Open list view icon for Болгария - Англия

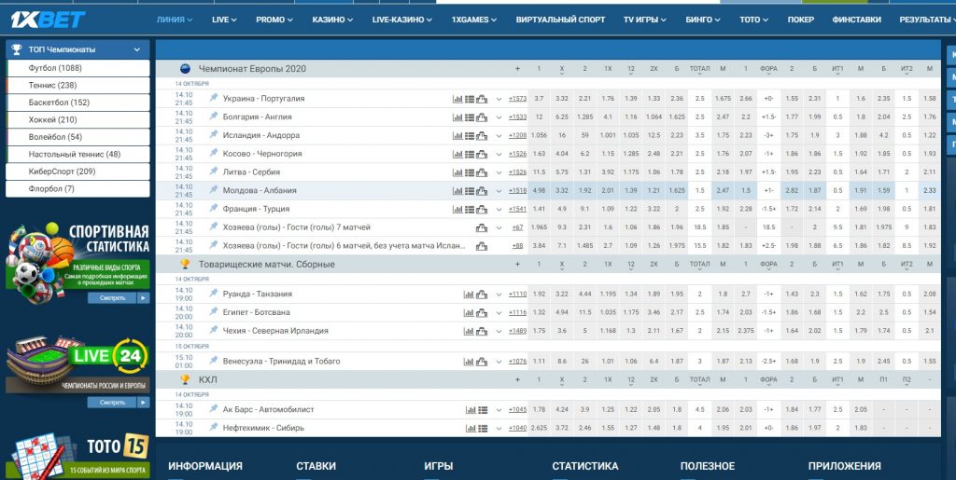(x=470, y=117)
